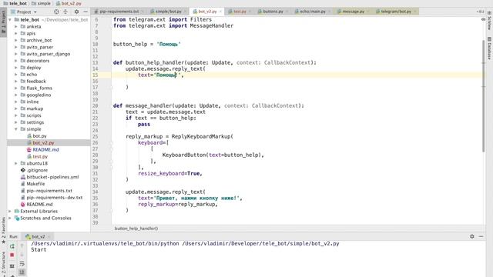Click 'Start' output in Run console
Image resolution: width=493 pixels, height=277 pixels.
39,249
